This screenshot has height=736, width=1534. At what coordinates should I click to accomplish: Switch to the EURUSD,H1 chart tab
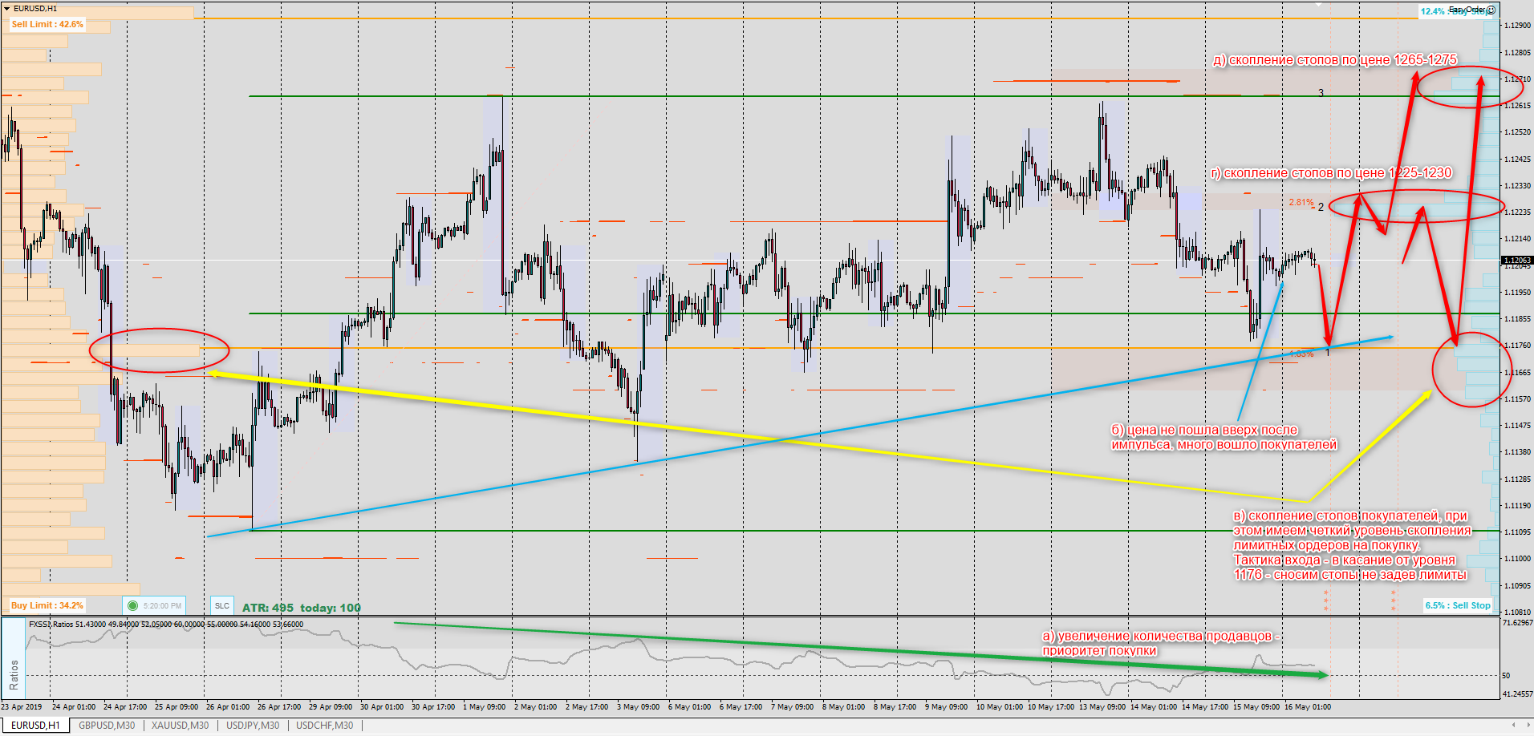34,726
